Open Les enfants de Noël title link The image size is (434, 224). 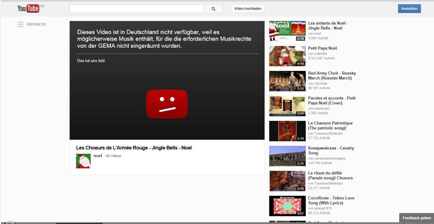[x=328, y=26]
